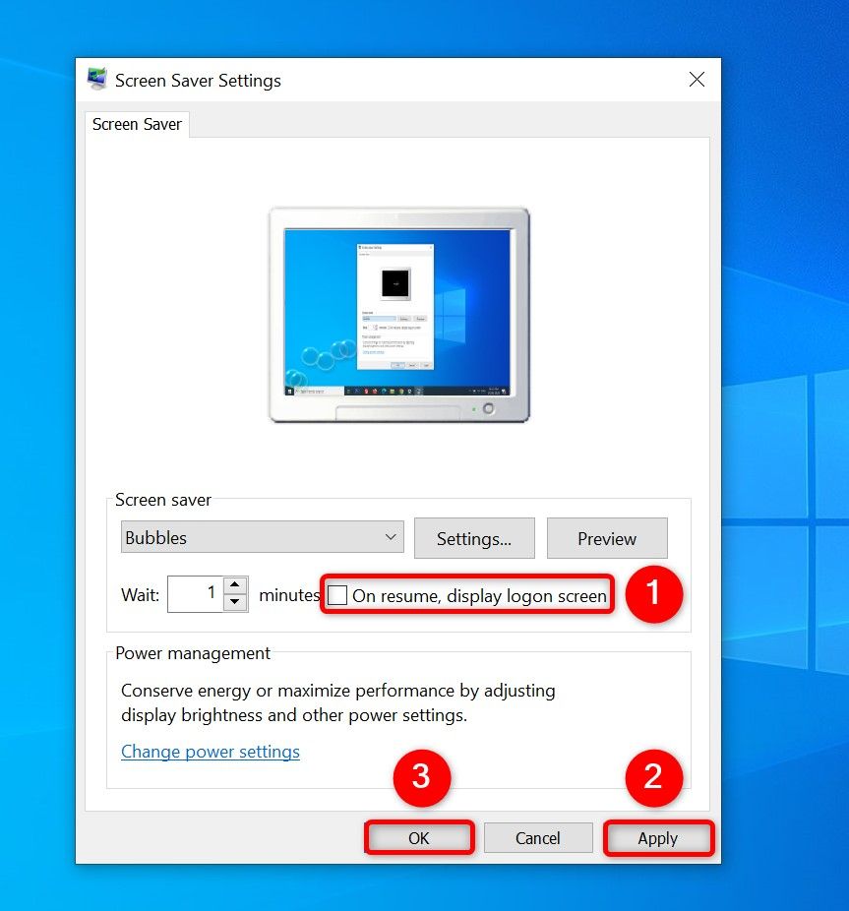Image resolution: width=849 pixels, height=911 pixels.
Task: Open the screen saver Settings dialog
Action: pos(474,537)
